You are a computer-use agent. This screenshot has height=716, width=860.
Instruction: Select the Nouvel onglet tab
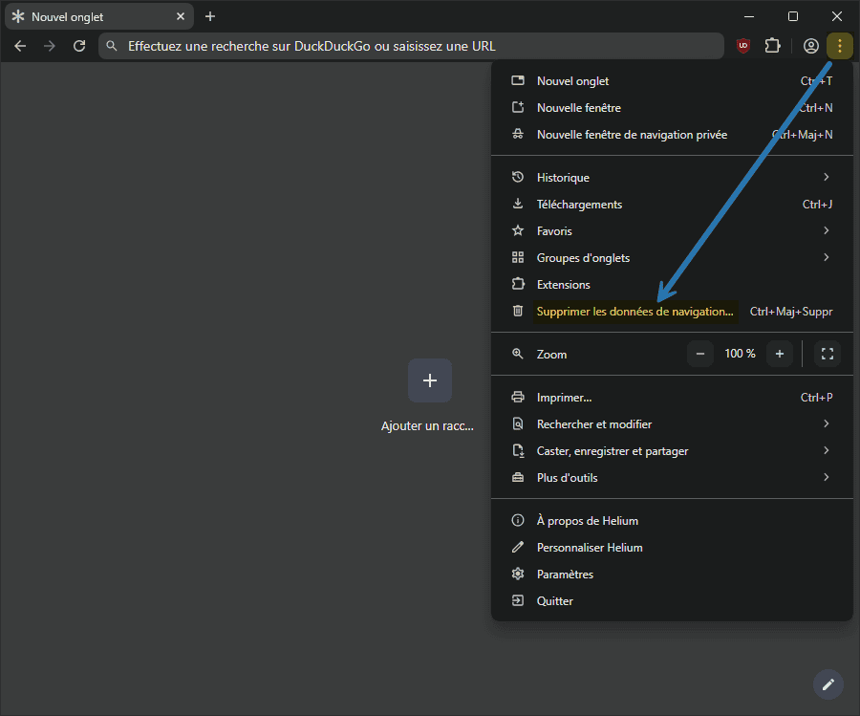click(99, 17)
